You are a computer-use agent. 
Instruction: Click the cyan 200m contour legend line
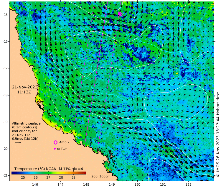pyautogui.click(x=96, y=179)
